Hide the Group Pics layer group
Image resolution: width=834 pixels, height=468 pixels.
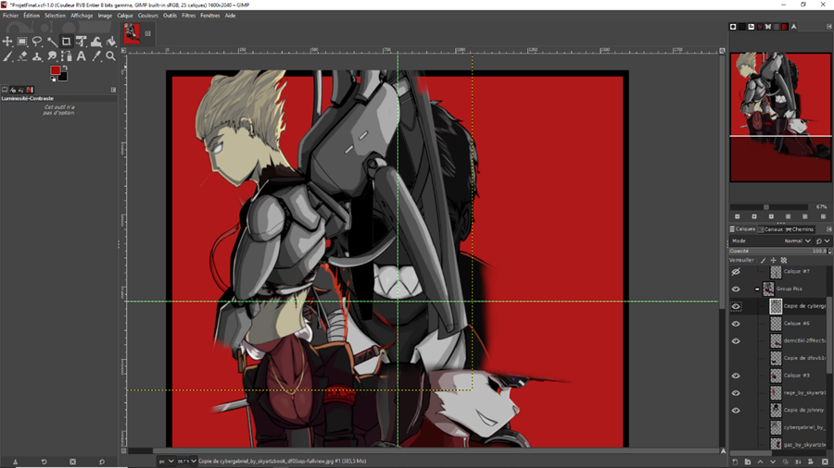736,289
